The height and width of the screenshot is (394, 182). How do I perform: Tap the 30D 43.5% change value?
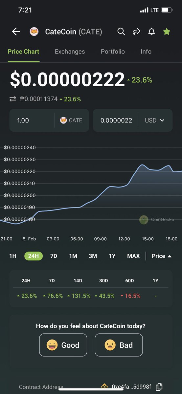[104, 296]
